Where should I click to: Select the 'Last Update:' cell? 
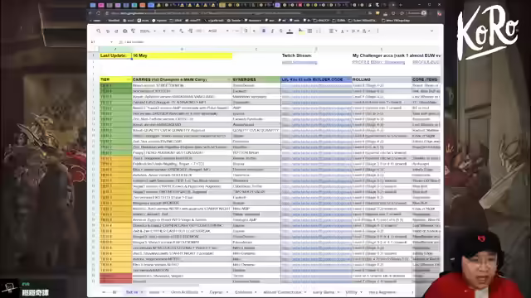(115, 55)
